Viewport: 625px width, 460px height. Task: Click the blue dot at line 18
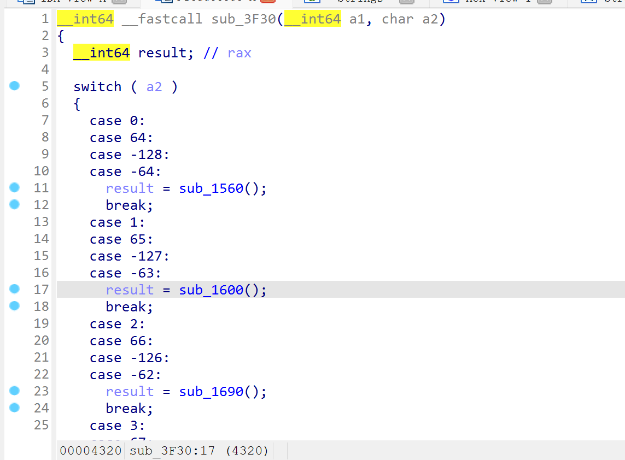pos(15,306)
